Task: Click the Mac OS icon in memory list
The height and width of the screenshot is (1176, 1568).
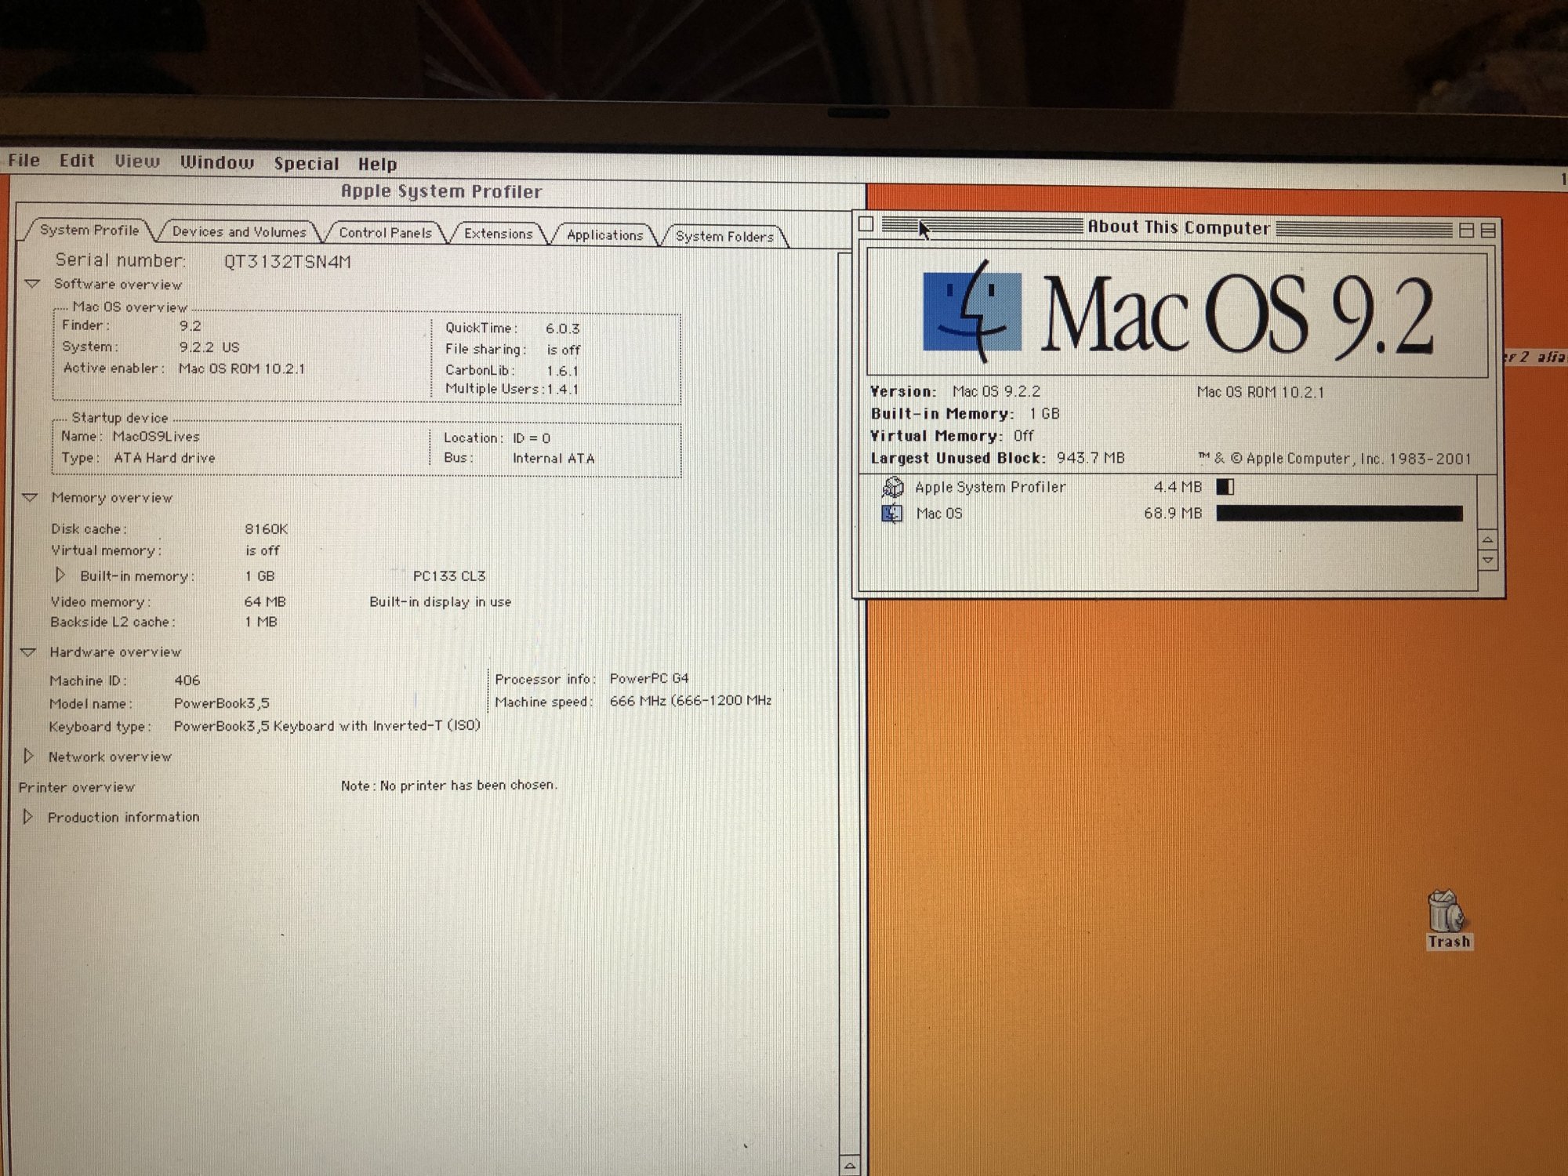Action: tap(892, 514)
